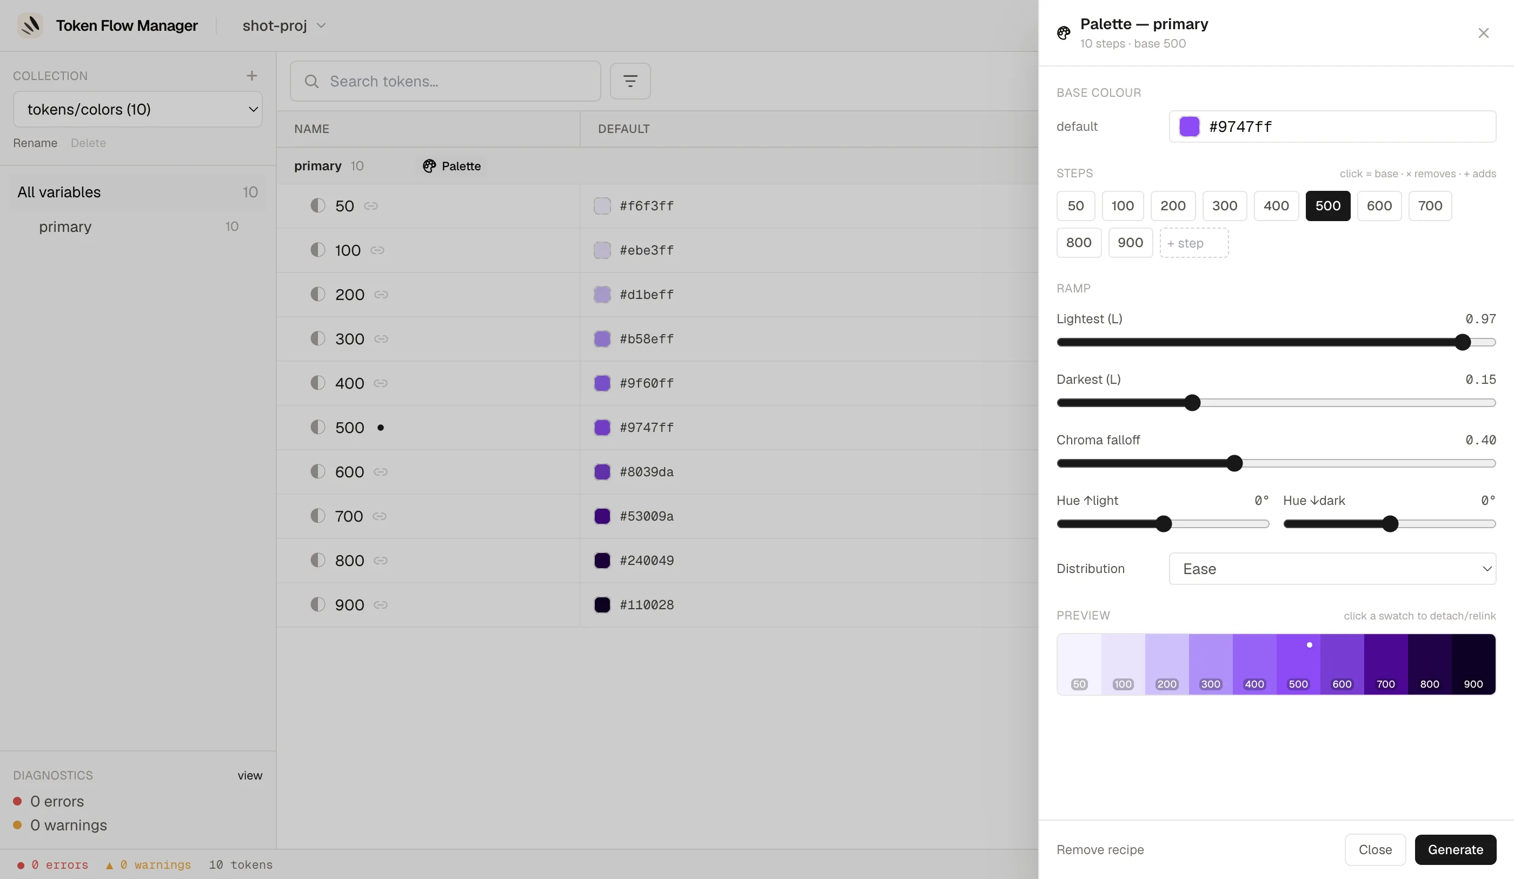This screenshot has height=879, width=1514.
Task: Click the palette icon in the panel header
Action: tap(1064, 33)
